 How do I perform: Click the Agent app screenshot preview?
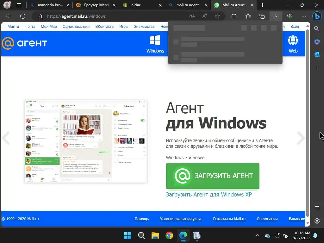(86, 141)
